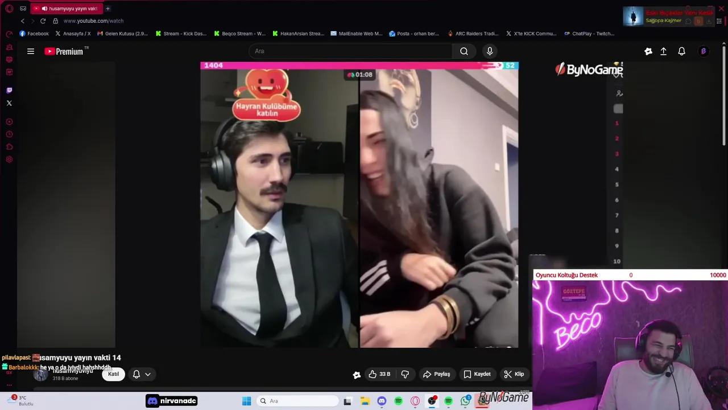Go to YouTube Premium home logo

[64, 51]
